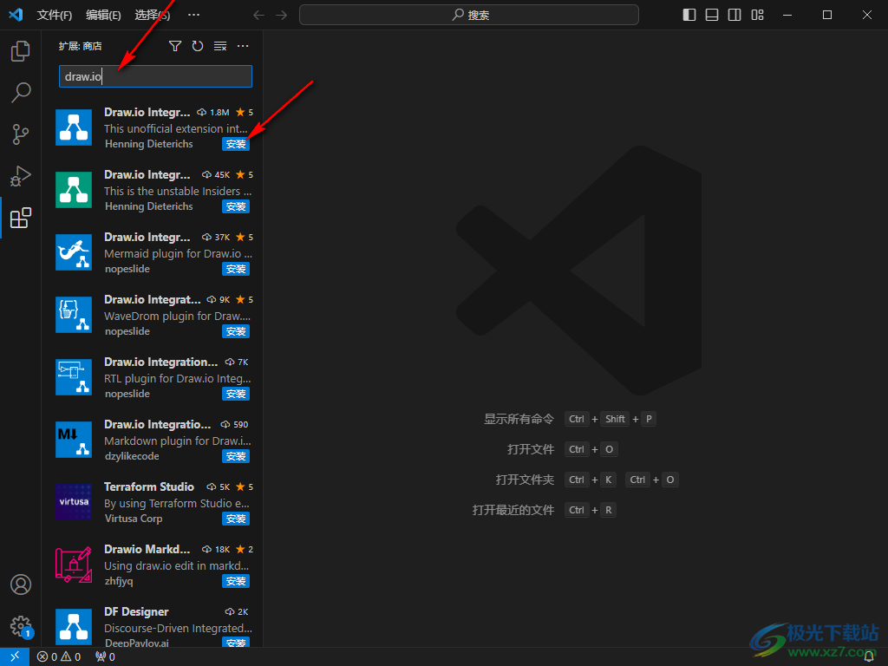The height and width of the screenshot is (666, 888).
Task: Install the unstable Insiders Draw.io extension
Action: pos(236,206)
